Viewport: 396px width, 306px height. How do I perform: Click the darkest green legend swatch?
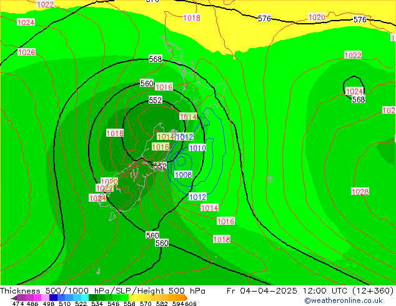tap(93, 298)
